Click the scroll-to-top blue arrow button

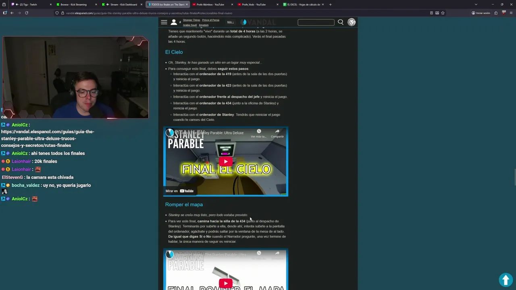tap(506, 280)
